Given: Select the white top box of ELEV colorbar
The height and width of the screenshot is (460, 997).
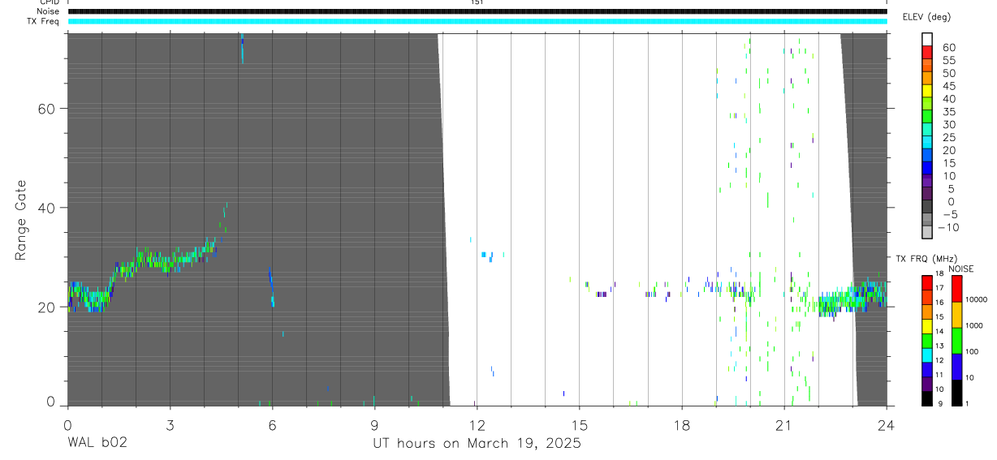Looking at the screenshot, I should click(927, 39).
